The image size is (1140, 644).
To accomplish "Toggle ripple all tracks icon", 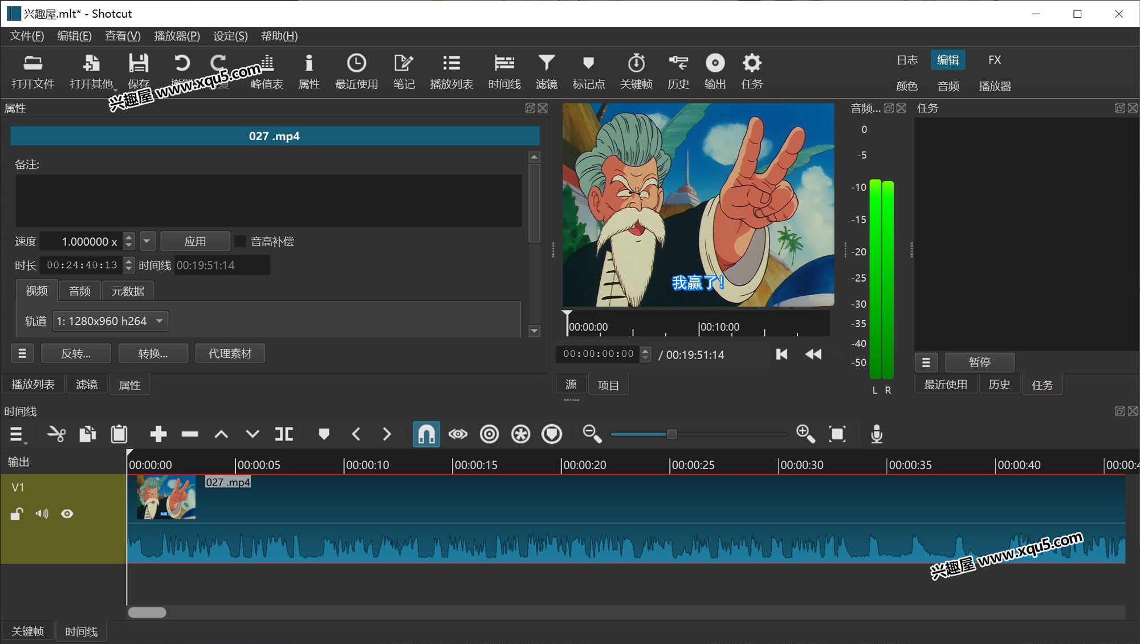I will pyautogui.click(x=520, y=434).
